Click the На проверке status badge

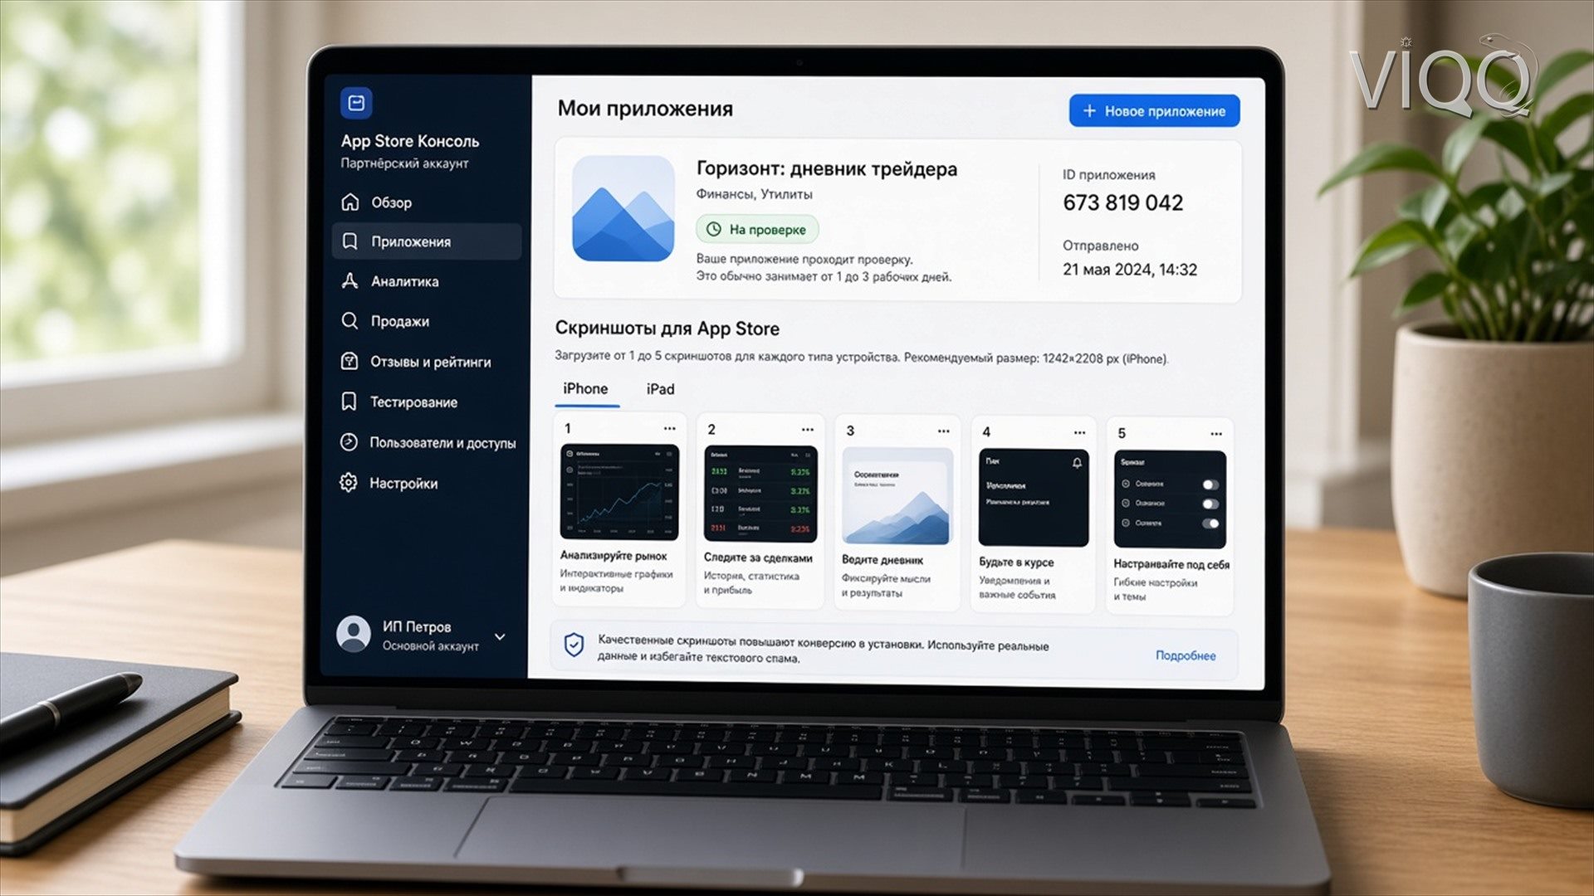click(756, 229)
